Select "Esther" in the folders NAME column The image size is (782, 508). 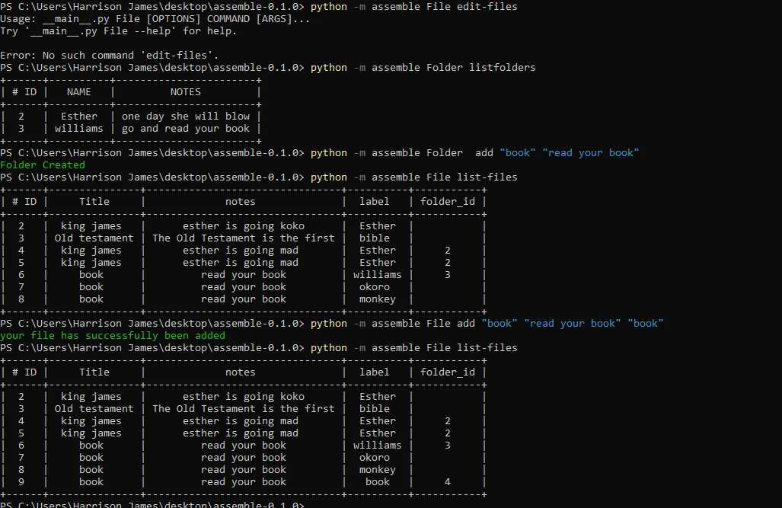pyautogui.click(x=79, y=117)
